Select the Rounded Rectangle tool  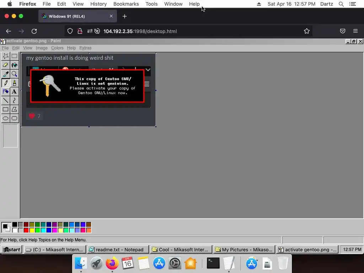pyautogui.click(x=14, y=118)
